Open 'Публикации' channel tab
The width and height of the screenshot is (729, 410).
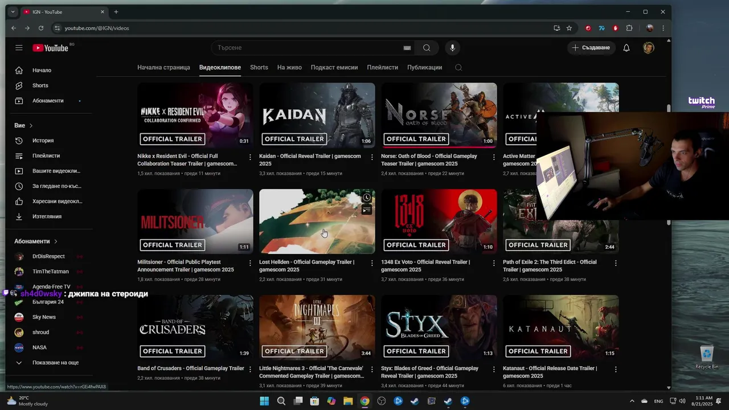425,67
